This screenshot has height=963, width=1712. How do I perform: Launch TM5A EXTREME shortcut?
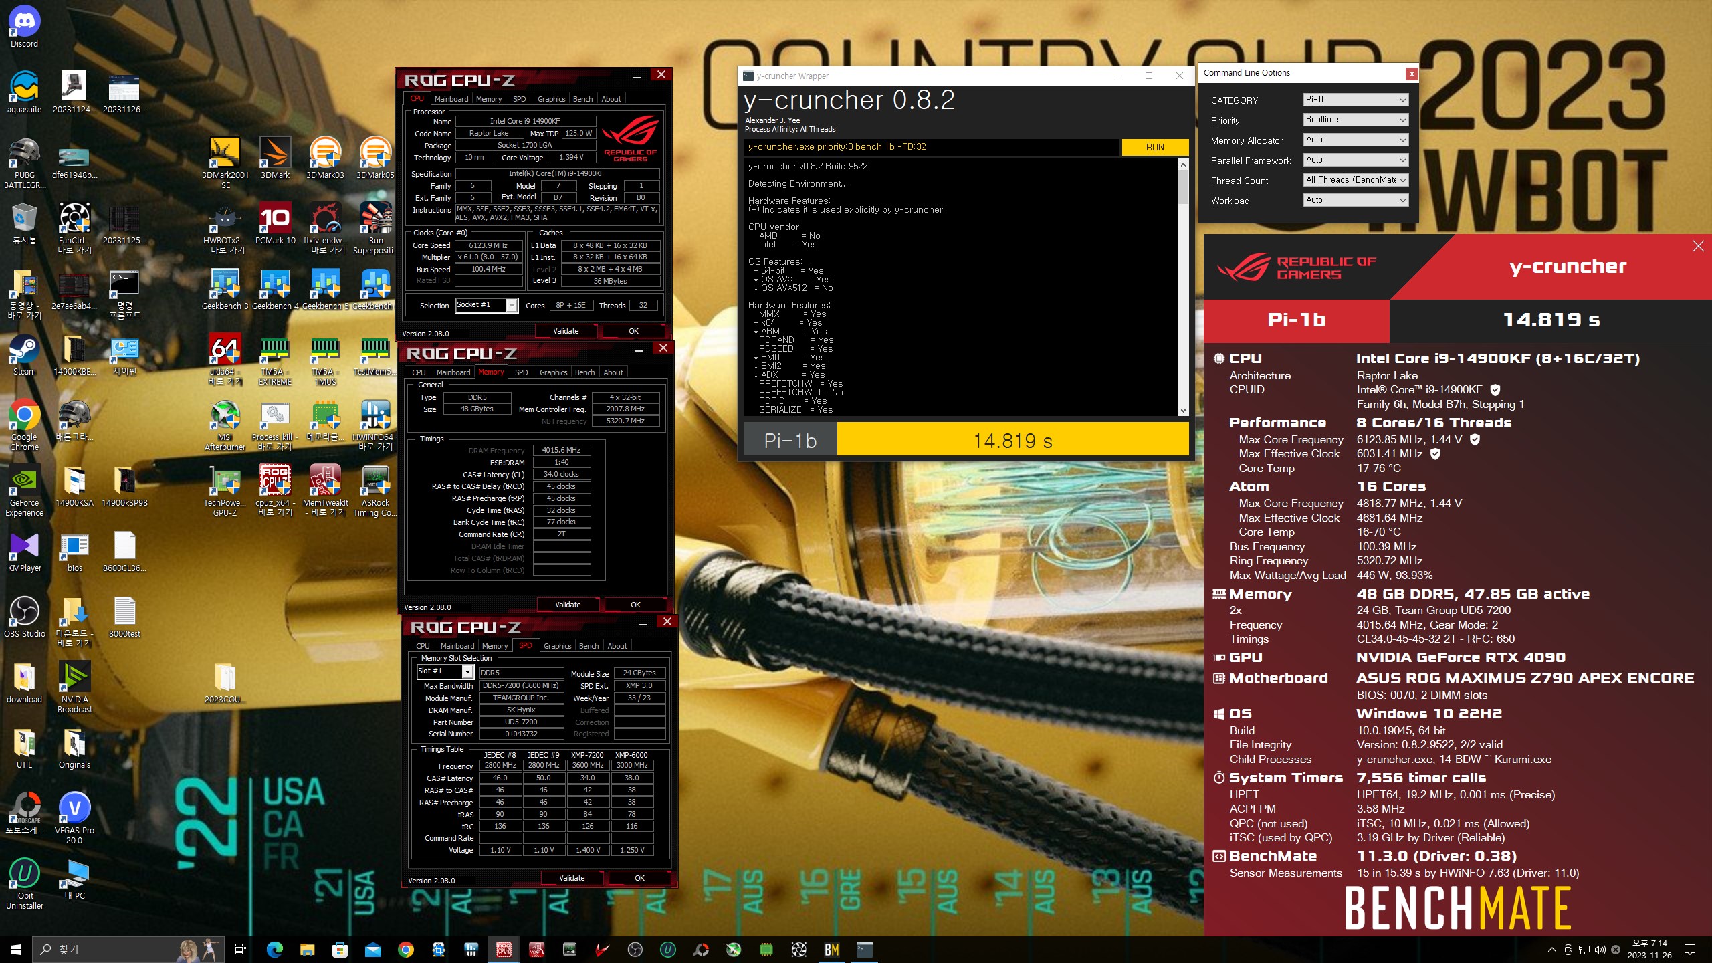click(x=276, y=360)
